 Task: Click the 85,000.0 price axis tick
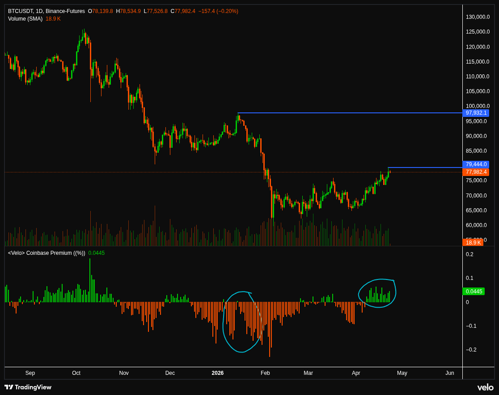pos(476,151)
